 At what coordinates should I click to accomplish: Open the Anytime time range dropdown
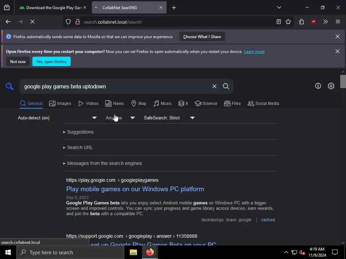[120, 118]
